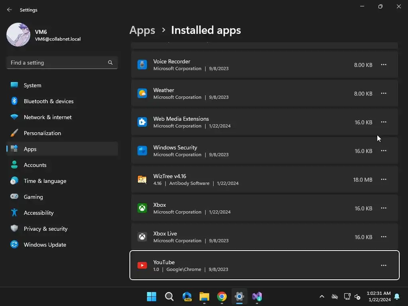Open more options for Weather
The image size is (408, 306).
[x=384, y=93]
